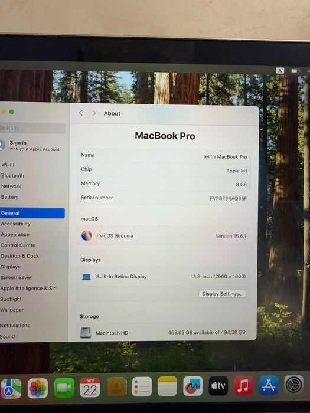Open Display Settings…
Screen dimensions: 310x413
pyautogui.click(x=222, y=294)
